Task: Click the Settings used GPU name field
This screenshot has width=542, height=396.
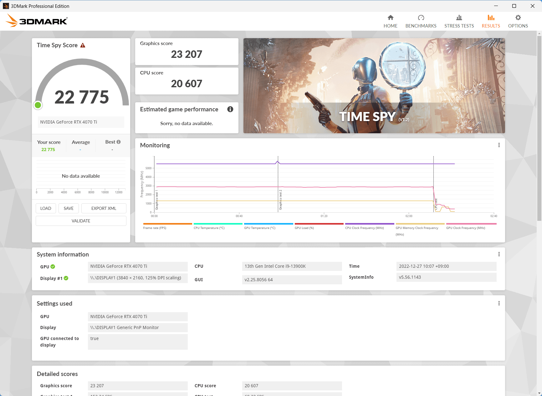Action: [x=138, y=317]
